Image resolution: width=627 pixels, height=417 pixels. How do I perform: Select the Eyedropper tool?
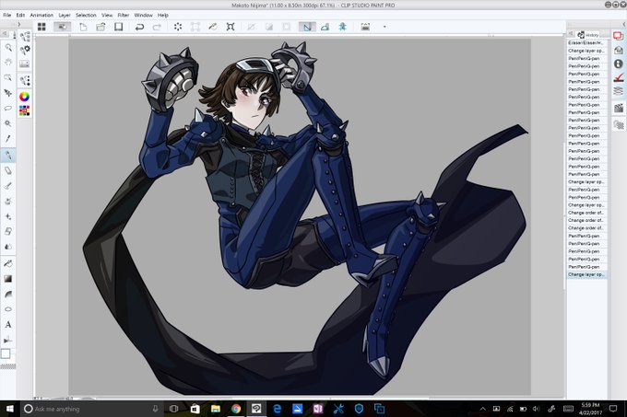[8, 139]
